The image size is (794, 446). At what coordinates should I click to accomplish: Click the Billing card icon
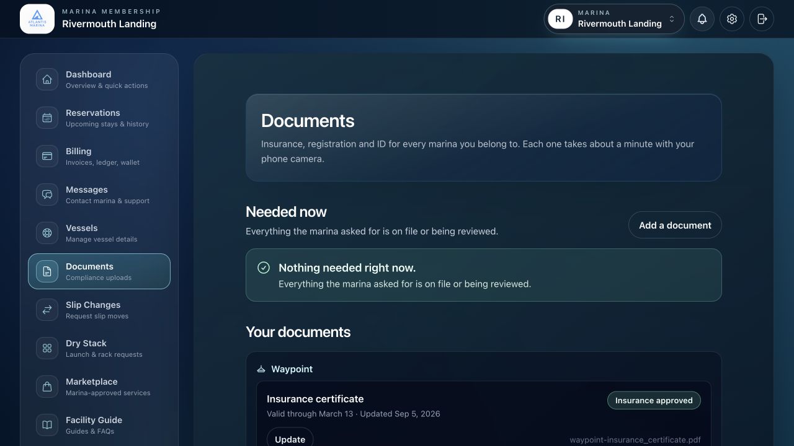pos(47,156)
